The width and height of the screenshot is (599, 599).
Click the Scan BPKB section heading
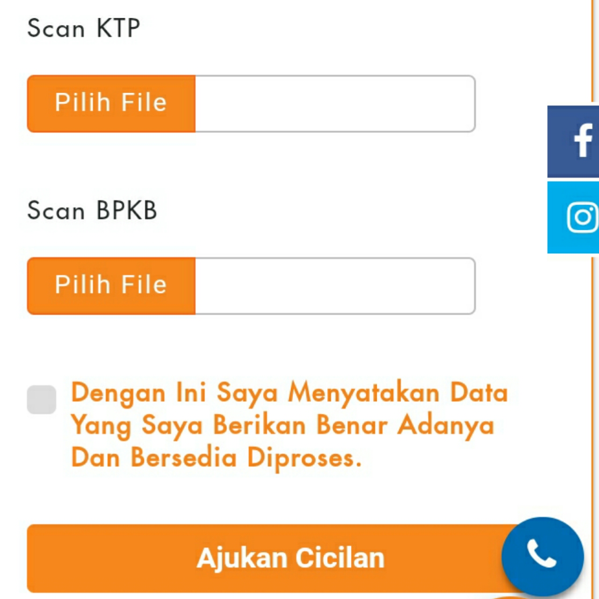click(92, 211)
